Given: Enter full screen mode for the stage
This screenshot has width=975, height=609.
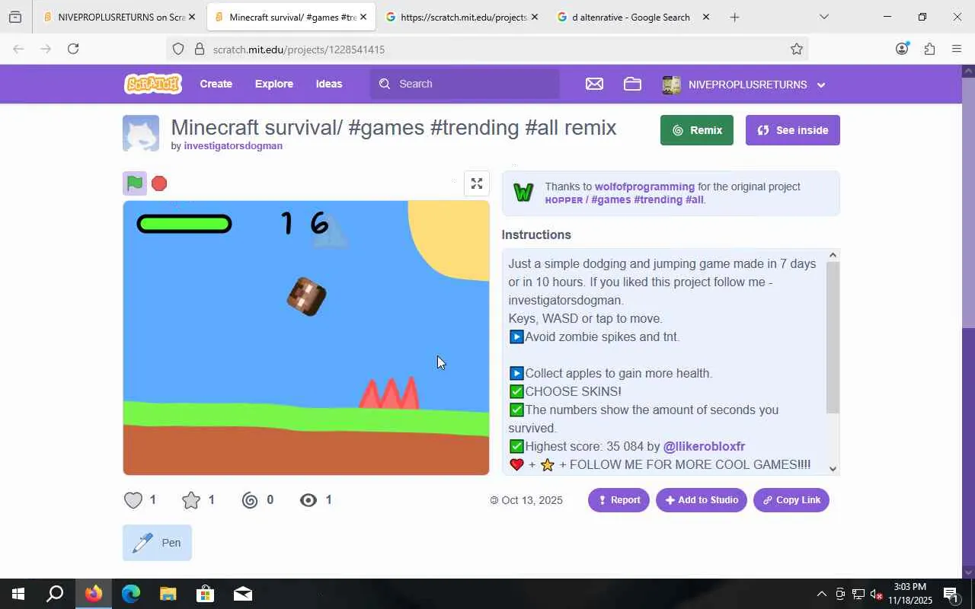Looking at the screenshot, I should click(477, 183).
